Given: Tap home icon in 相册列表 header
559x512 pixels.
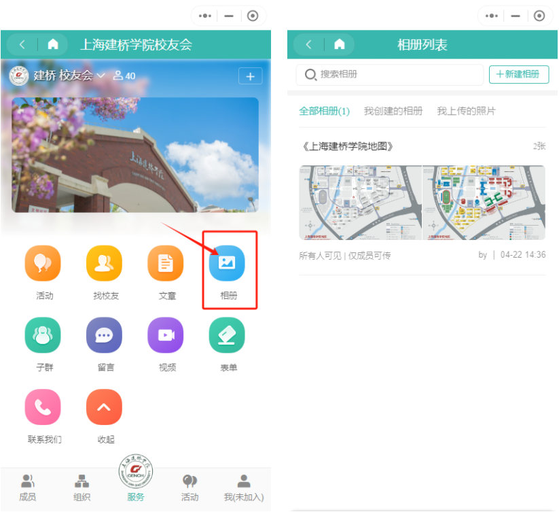Looking at the screenshot, I should (340, 45).
